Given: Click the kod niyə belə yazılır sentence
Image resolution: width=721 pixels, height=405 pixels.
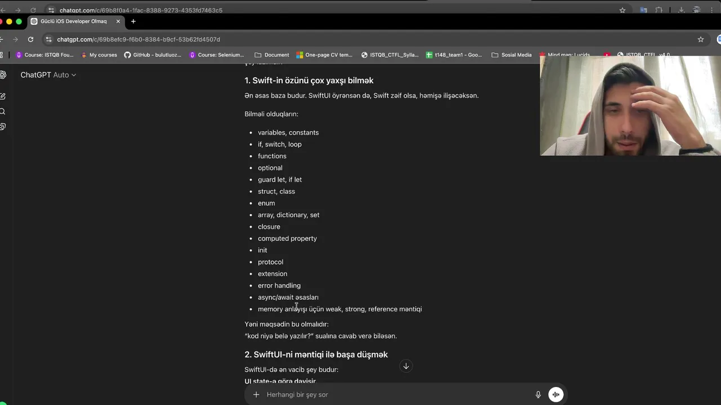Looking at the screenshot, I should pyautogui.click(x=321, y=336).
